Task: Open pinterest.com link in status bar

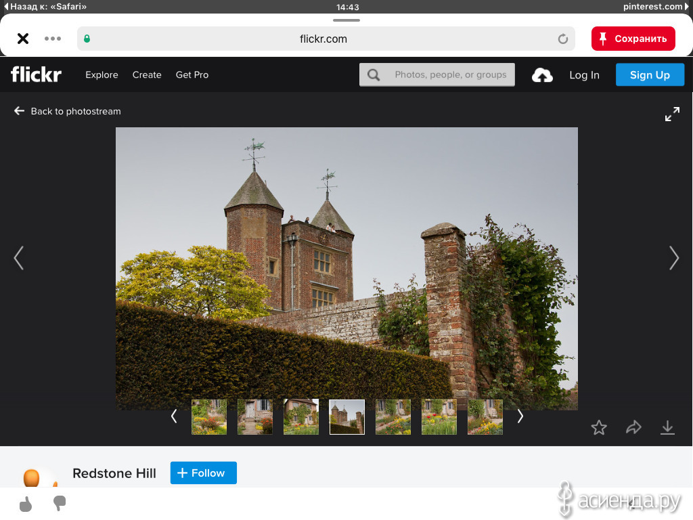Action: [x=655, y=7]
